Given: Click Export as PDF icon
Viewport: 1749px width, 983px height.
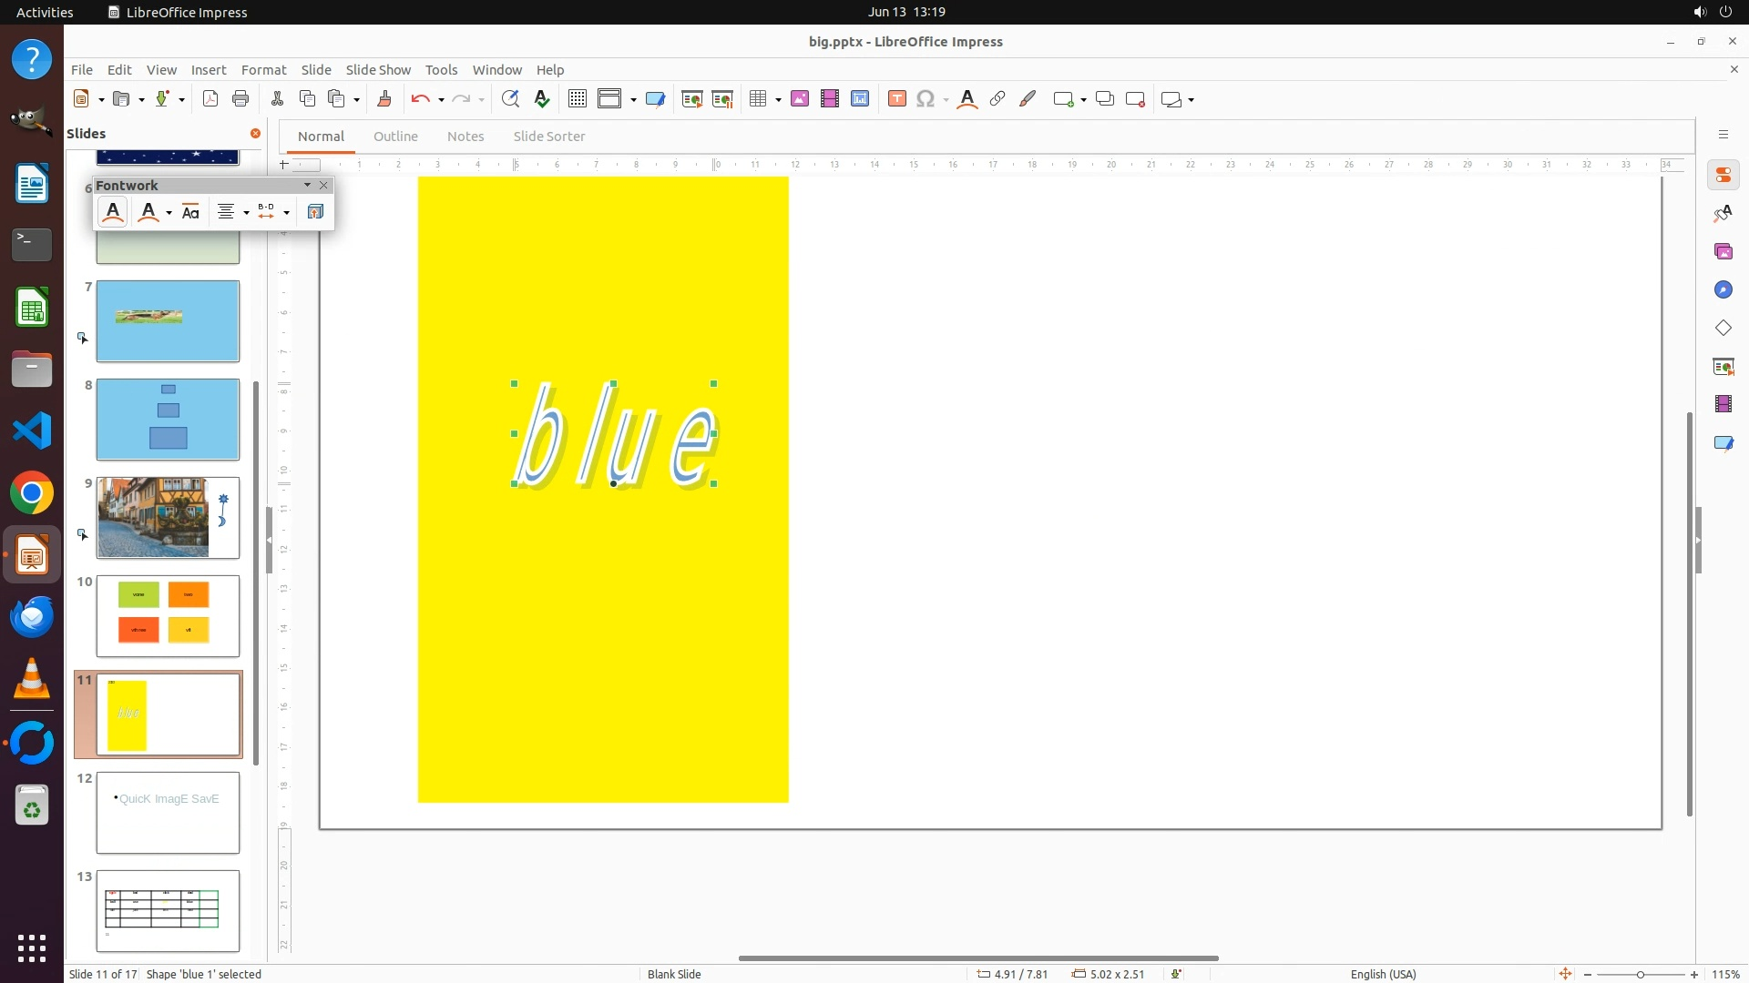Looking at the screenshot, I should pos(210,99).
